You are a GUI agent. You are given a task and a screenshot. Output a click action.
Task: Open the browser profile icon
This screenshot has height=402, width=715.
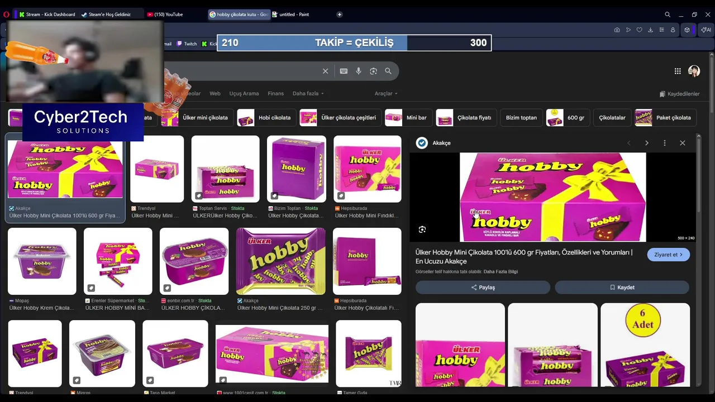[x=673, y=30]
